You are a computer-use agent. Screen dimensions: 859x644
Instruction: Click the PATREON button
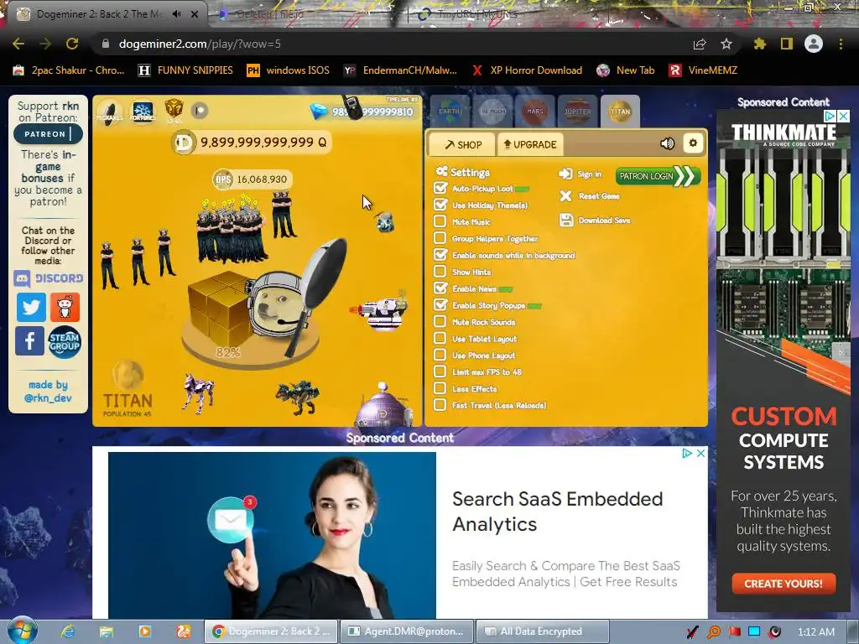pyautogui.click(x=48, y=133)
